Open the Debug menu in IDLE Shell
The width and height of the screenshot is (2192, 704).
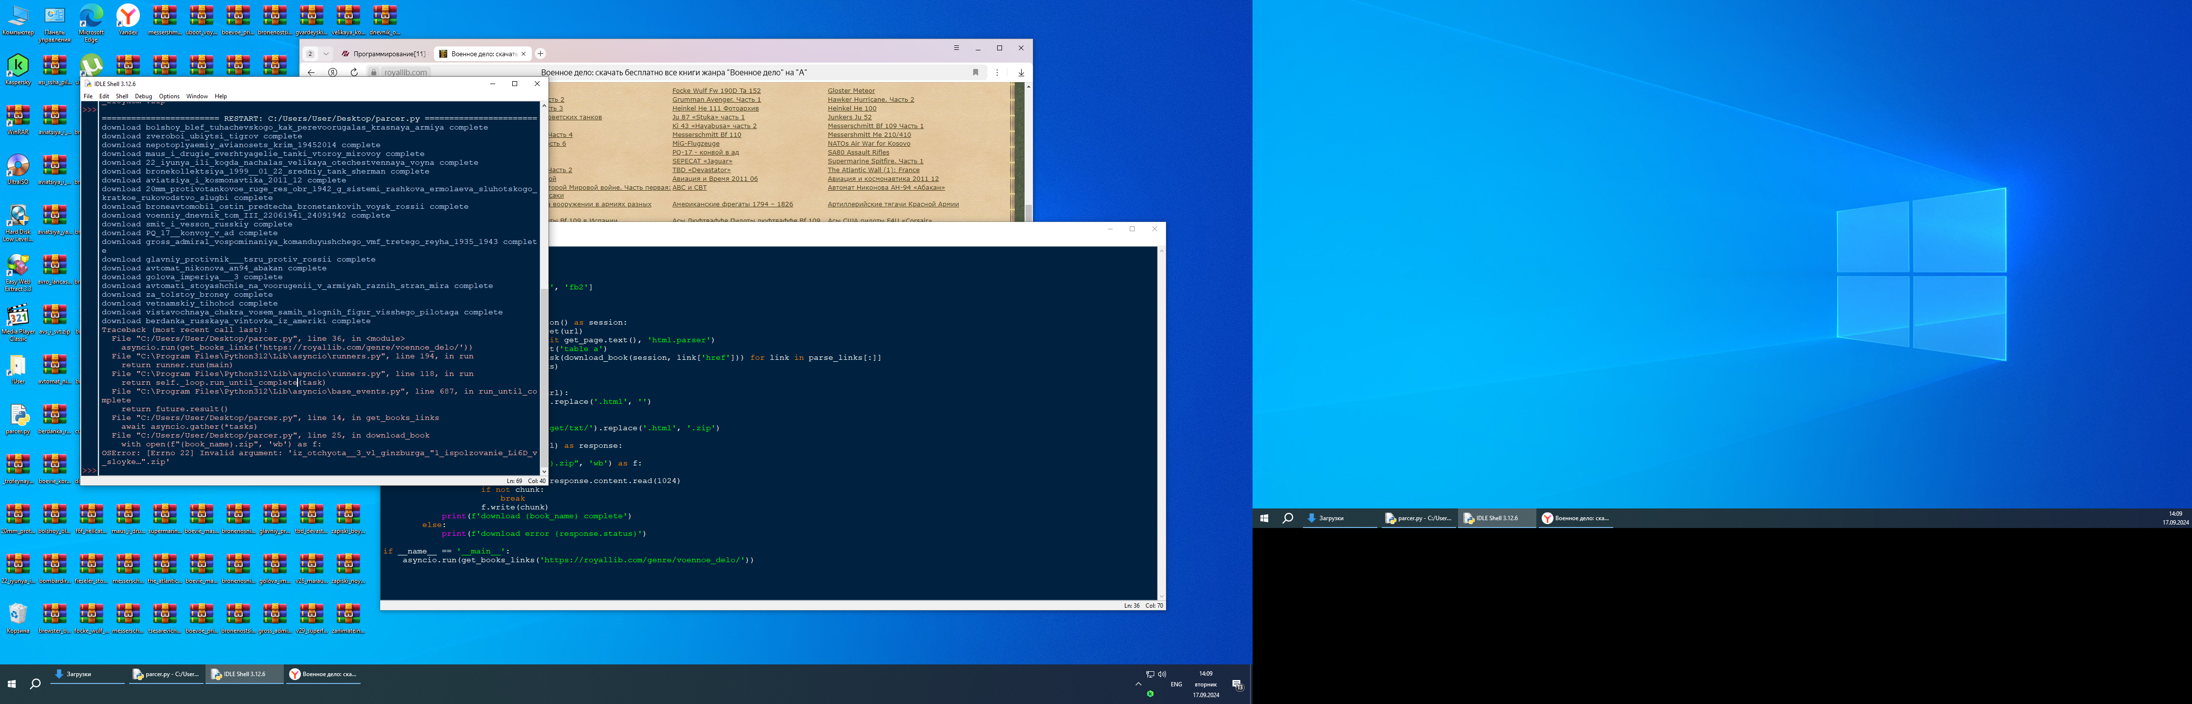tap(143, 96)
